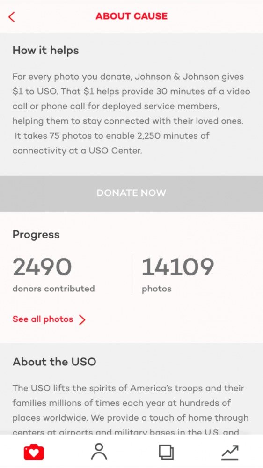Tap the How it helps heading

click(45, 50)
